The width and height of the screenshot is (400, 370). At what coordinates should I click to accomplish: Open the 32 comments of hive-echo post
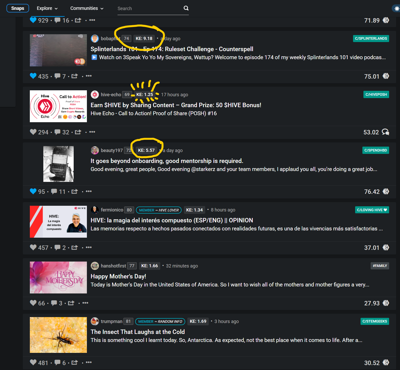pos(57,132)
